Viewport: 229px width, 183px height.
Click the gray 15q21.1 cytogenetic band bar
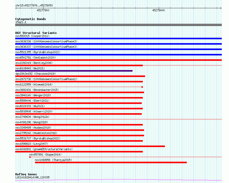118,25
